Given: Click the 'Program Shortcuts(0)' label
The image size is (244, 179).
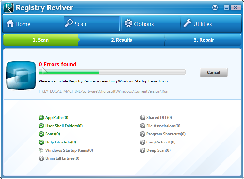Looking at the screenshot, I should 166,134.
